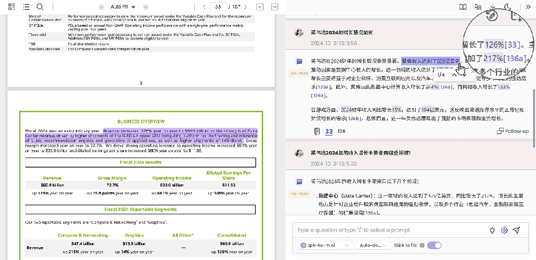
Task: Open the gpt-4o-mini model dropdown
Action: point(324,245)
